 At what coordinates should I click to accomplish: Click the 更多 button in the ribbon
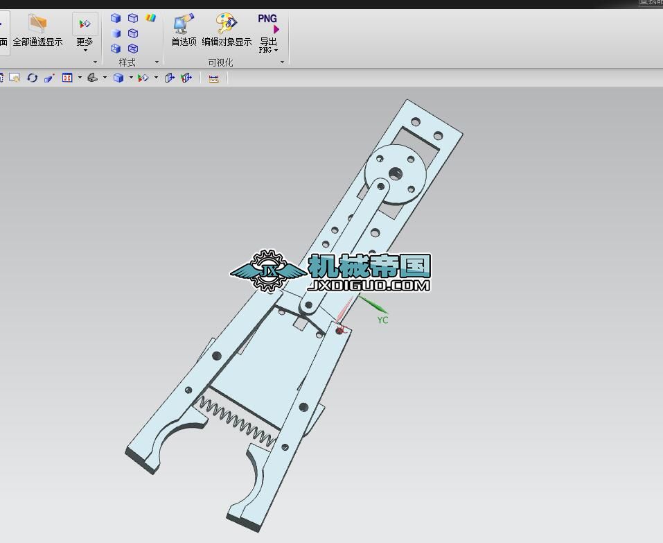point(85,41)
